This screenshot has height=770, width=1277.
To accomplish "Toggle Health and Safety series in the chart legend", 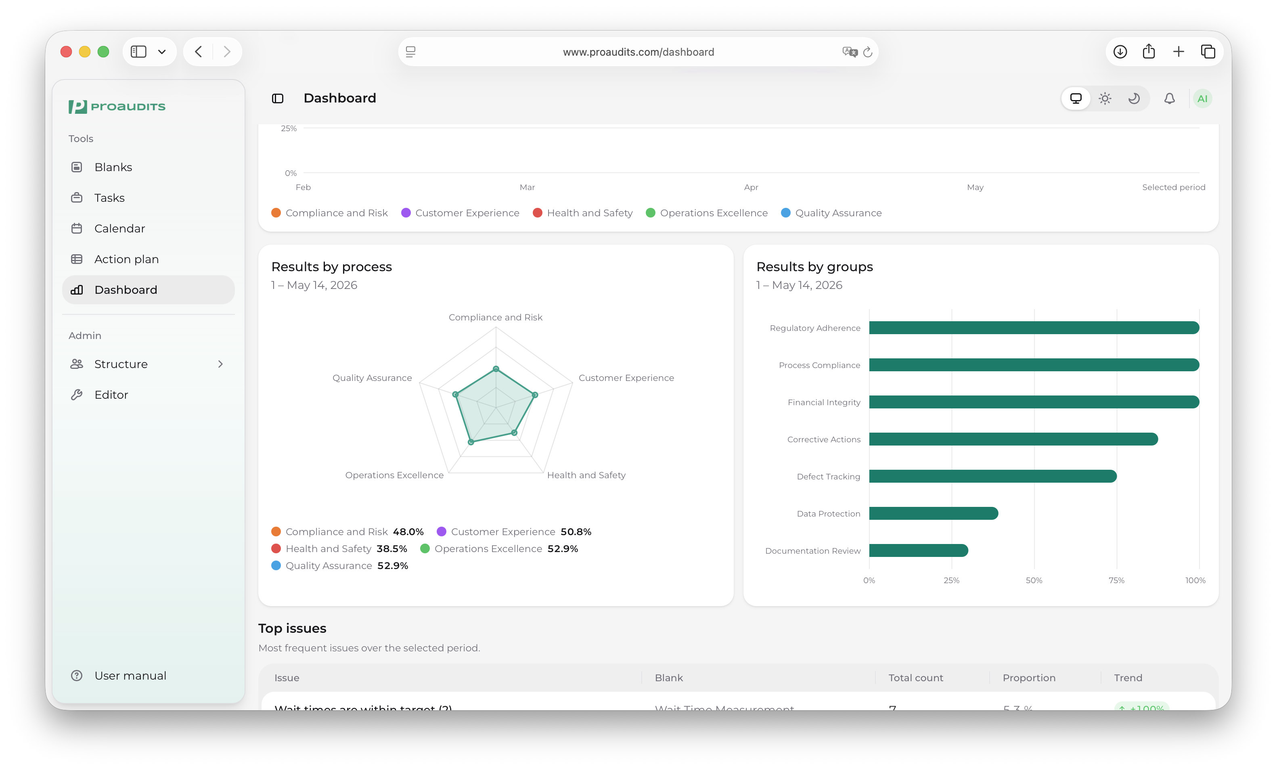I will tap(582, 213).
